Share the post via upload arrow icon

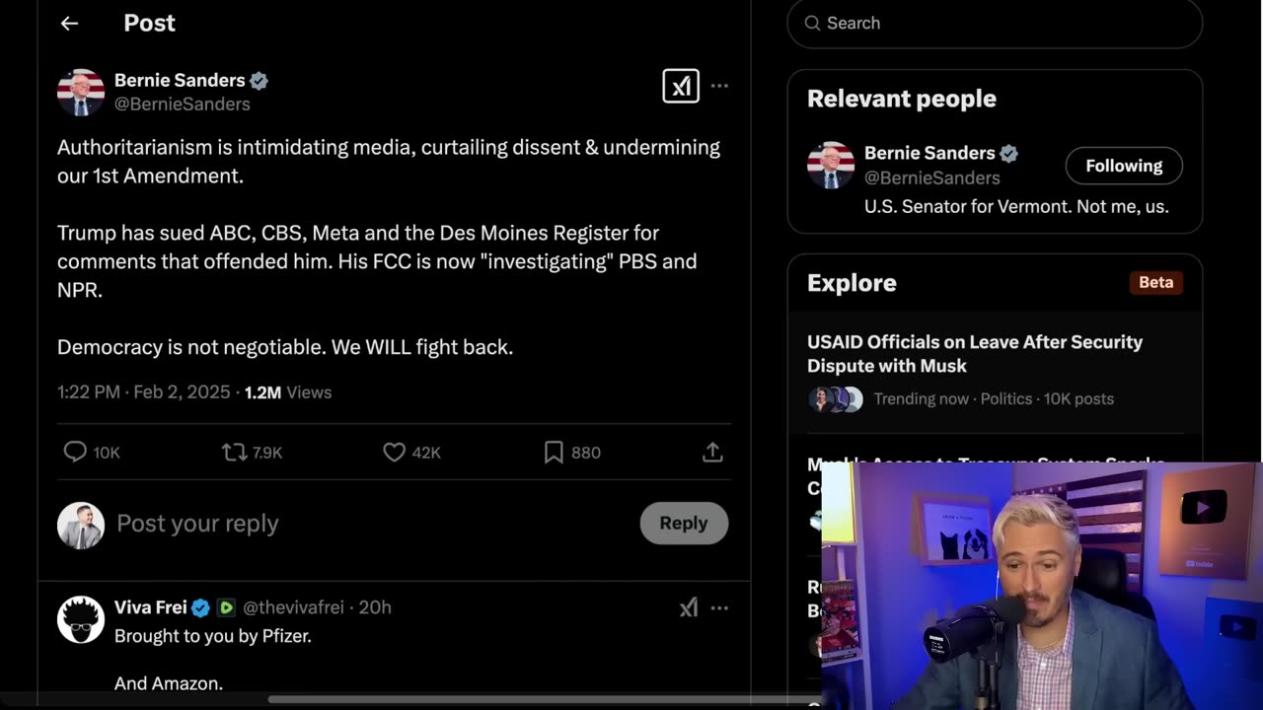click(712, 452)
